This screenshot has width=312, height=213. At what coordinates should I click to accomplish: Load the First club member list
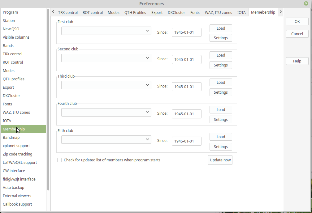(221, 28)
